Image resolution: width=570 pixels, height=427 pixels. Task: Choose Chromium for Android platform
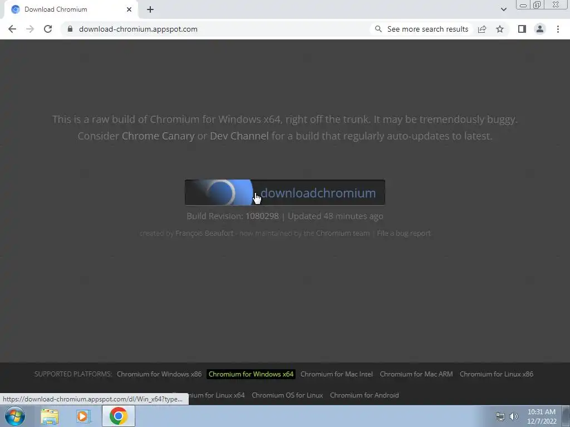(x=364, y=395)
